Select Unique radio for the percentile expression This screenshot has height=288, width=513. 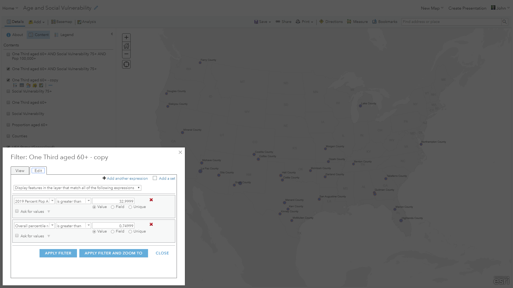pos(130,231)
